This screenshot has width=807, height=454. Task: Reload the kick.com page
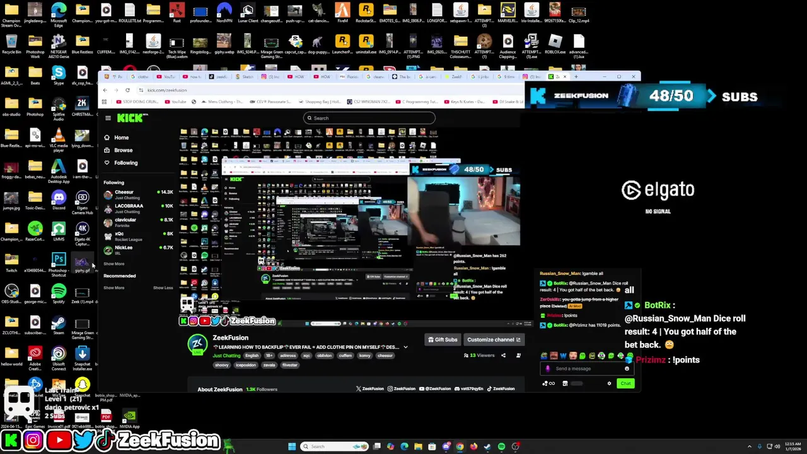127,90
